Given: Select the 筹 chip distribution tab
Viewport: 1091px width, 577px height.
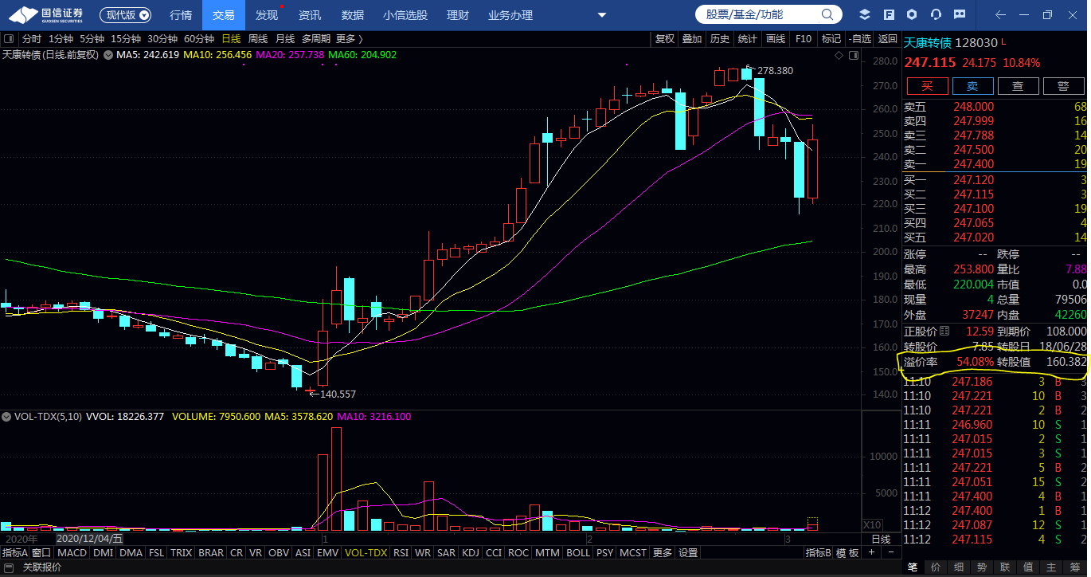Looking at the screenshot, I should pyautogui.click(x=1075, y=567).
